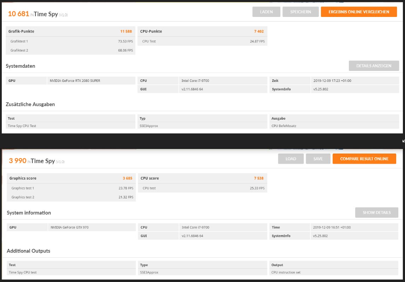This screenshot has height=282, width=405.
Task: Click the Systemdaten heading
Action: click(x=20, y=66)
